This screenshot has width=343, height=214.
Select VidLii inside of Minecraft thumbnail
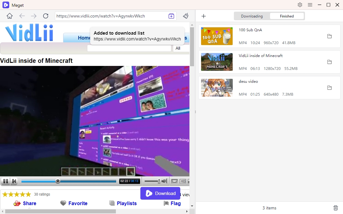coord(217,62)
